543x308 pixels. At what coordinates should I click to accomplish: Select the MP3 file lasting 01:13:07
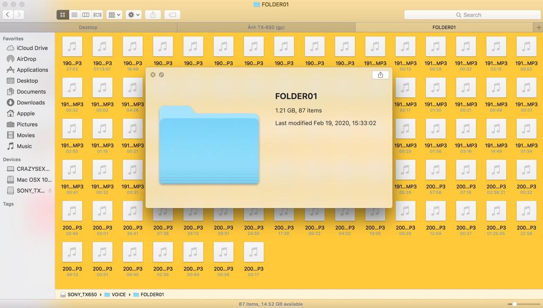click(102, 47)
